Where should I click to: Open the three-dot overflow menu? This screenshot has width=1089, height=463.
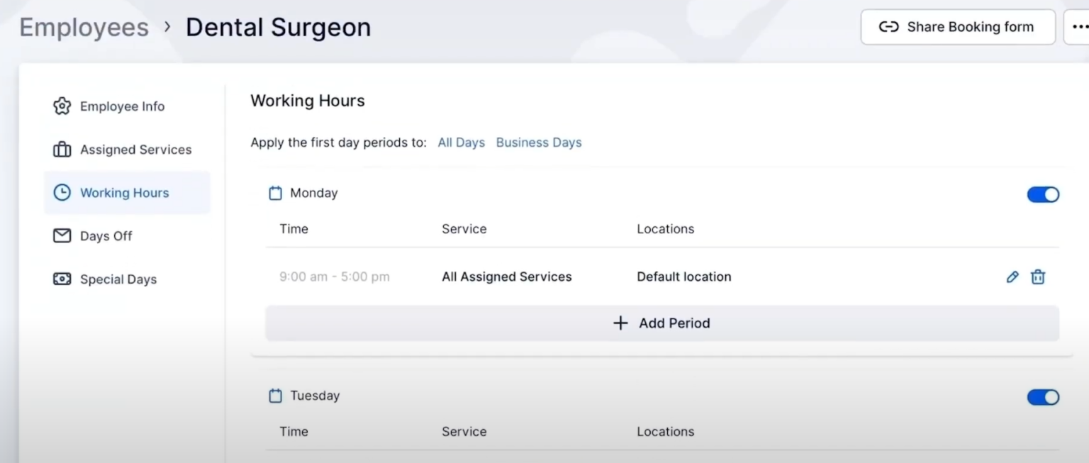[1082, 26]
